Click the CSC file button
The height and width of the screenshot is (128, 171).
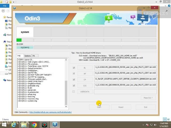coord(85,86)
